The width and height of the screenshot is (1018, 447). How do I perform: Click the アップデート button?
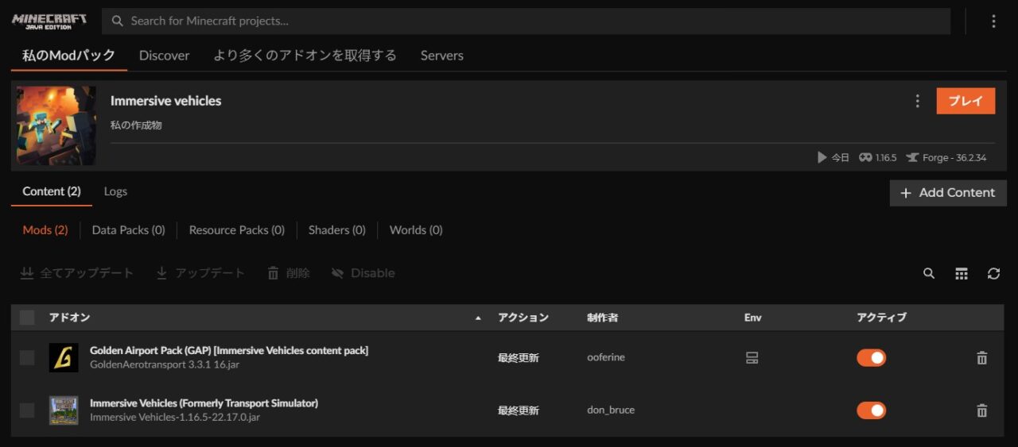pos(200,273)
